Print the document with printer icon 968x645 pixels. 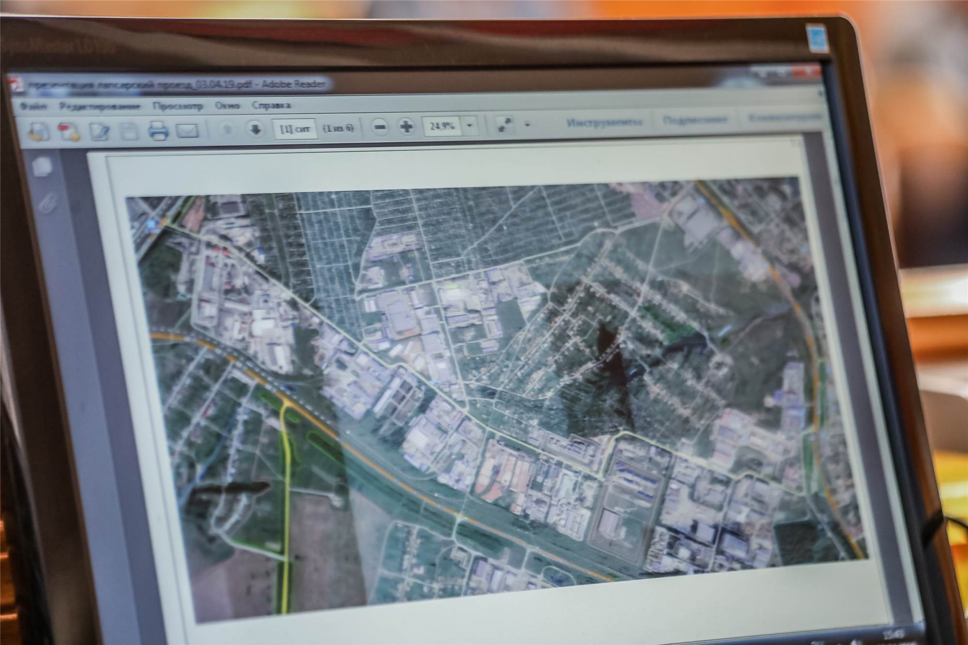[158, 131]
